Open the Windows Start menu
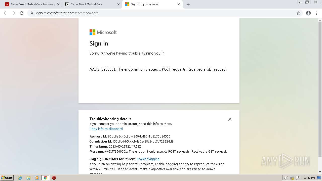 (x=7, y=177)
